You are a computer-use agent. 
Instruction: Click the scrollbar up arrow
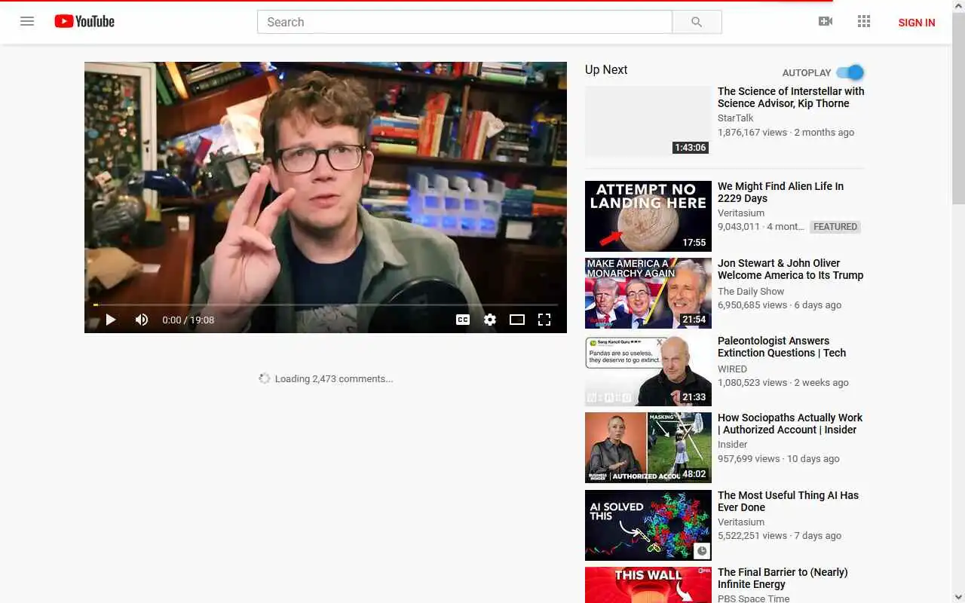click(x=958, y=6)
